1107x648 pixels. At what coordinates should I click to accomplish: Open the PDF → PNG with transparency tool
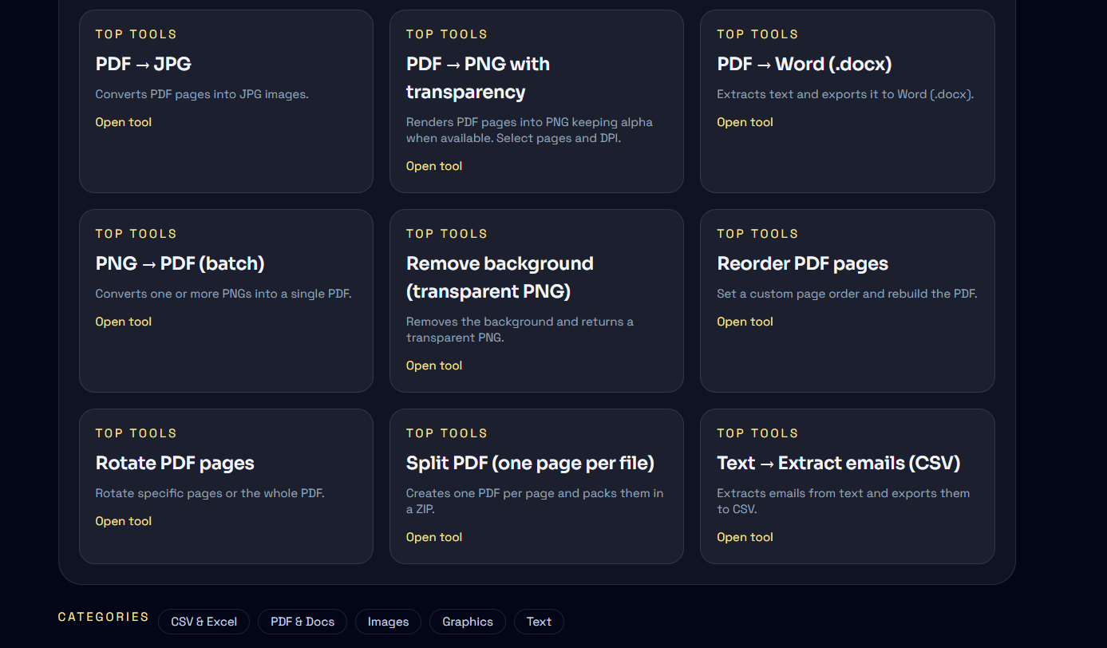coord(433,165)
